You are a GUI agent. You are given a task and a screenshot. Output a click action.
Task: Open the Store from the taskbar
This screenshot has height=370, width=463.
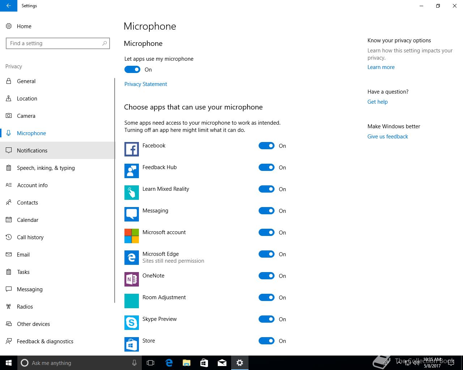204,363
